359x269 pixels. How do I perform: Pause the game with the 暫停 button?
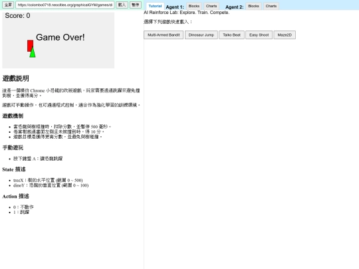(x=136, y=5)
